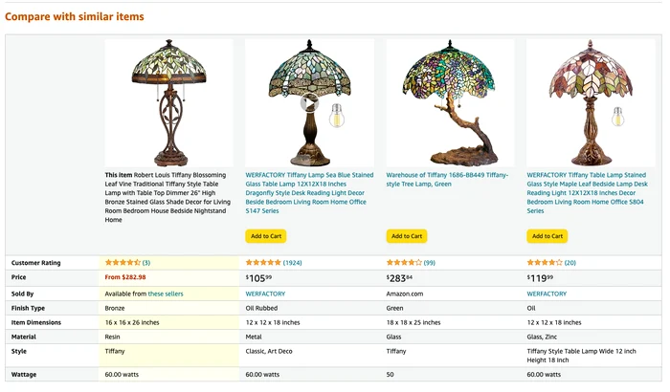670x392 pixels.
Task: Click five-star rating icon above $105.99 price
Action: [263, 262]
